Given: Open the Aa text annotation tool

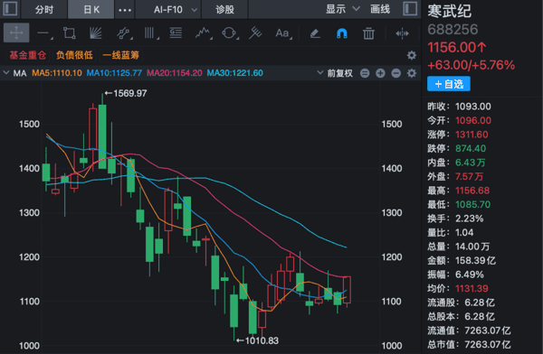Looking at the screenshot, I should pyautogui.click(x=283, y=33).
